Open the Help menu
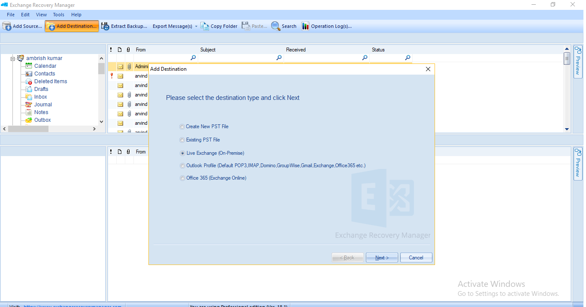The image size is (586, 307). [76, 15]
